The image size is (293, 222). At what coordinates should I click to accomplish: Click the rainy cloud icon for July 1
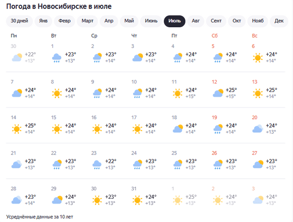57,58
